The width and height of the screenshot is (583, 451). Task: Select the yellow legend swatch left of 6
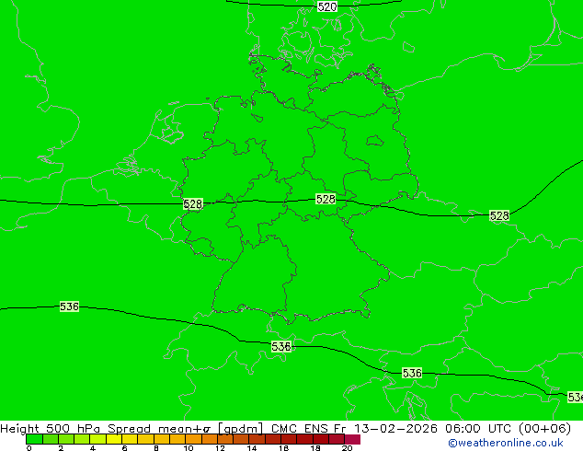(114, 439)
